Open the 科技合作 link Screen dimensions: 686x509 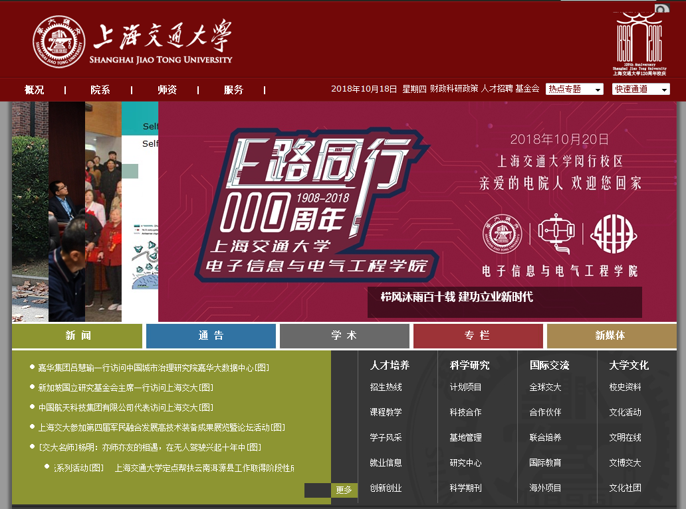(x=465, y=412)
